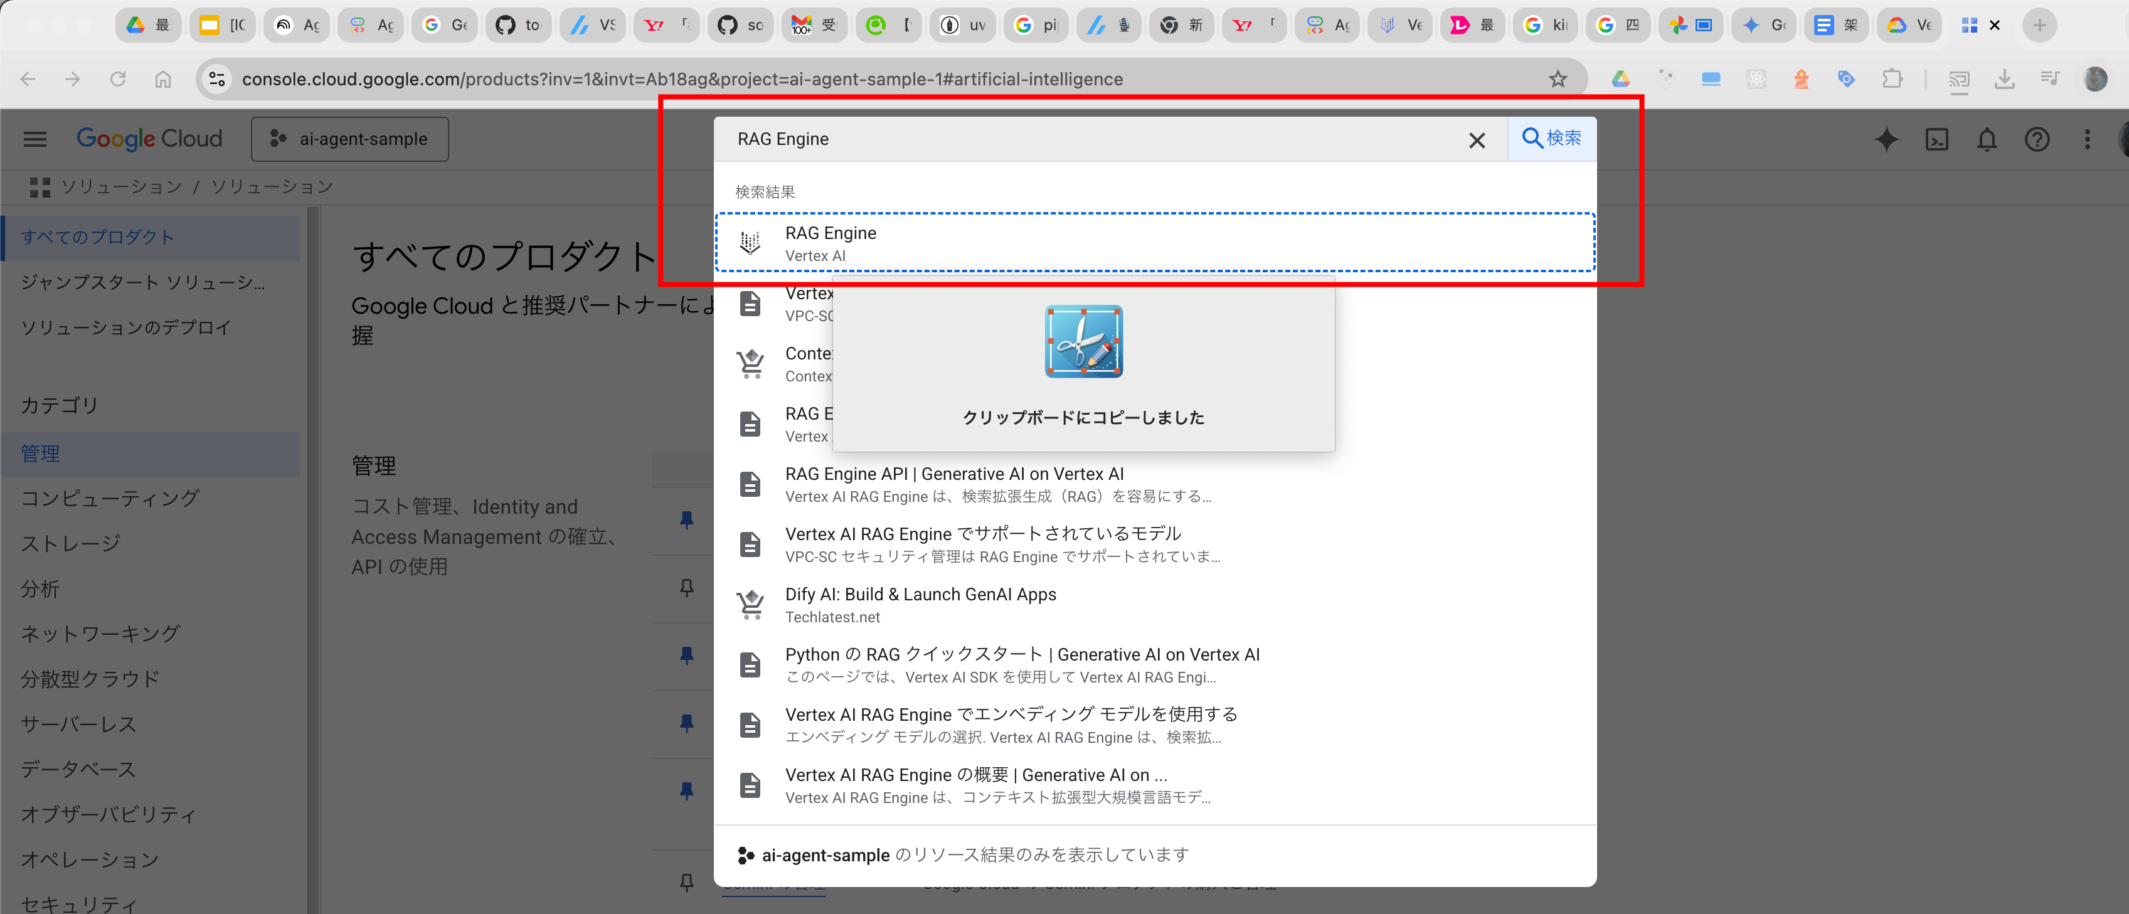Open the embedding models RAG Engine result

click(x=1155, y=725)
